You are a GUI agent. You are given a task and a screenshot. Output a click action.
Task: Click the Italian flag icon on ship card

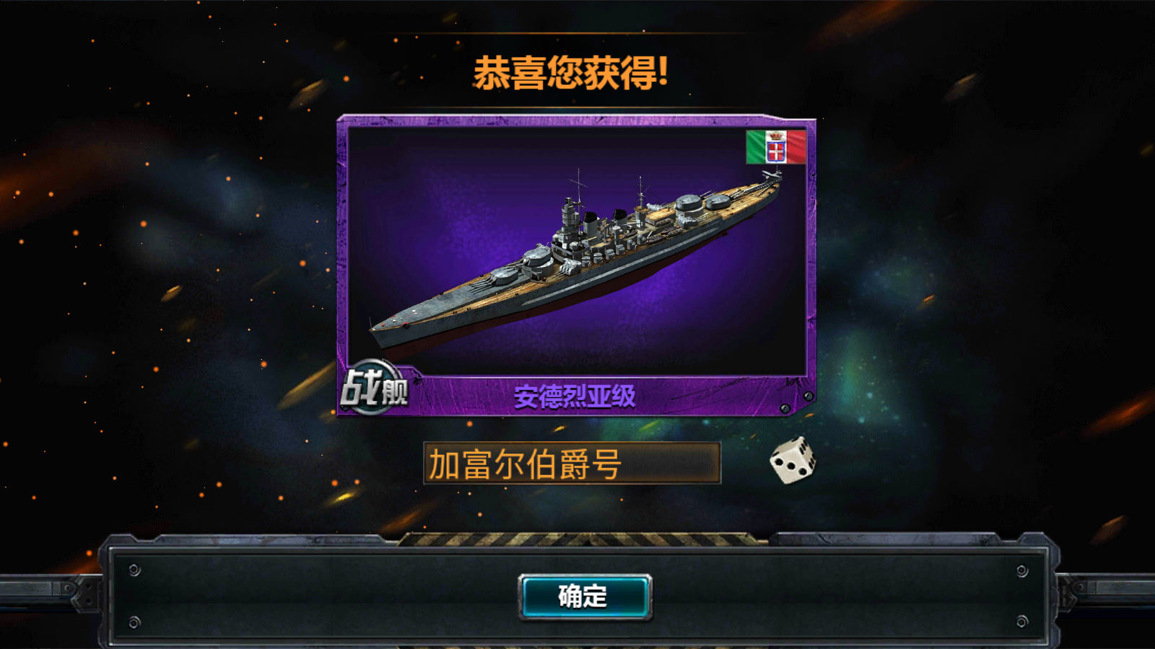(x=776, y=147)
